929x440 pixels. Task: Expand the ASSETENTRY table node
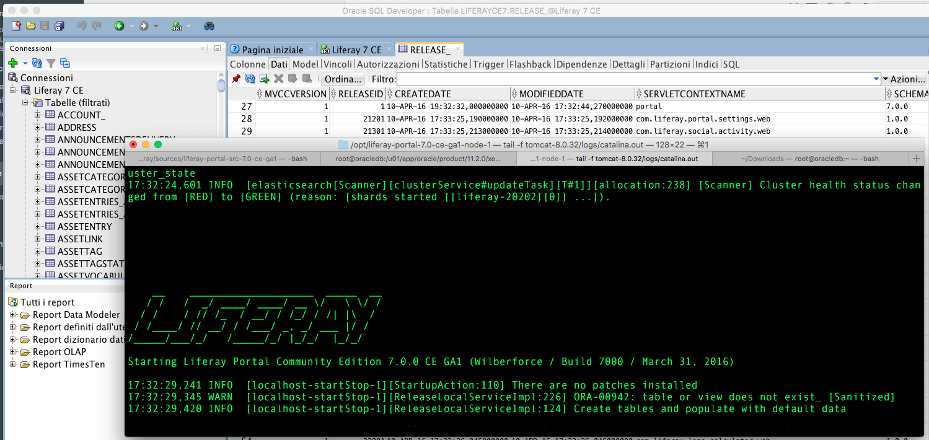click(x=38, y=227)
